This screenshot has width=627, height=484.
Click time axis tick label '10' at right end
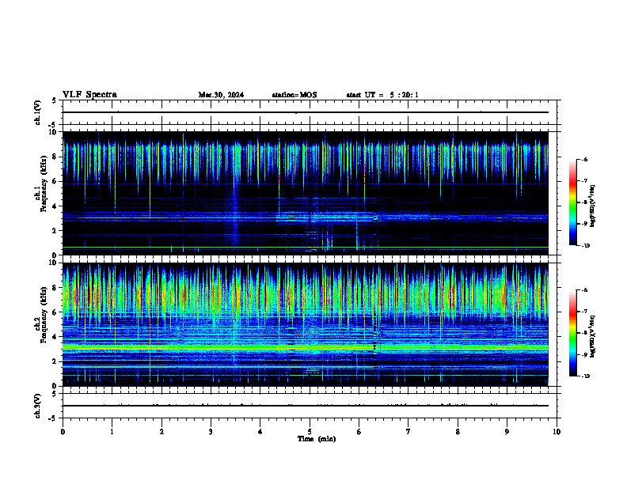point(557,432)
